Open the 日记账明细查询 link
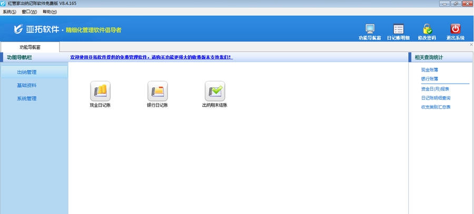 click(x=436, y=98)
